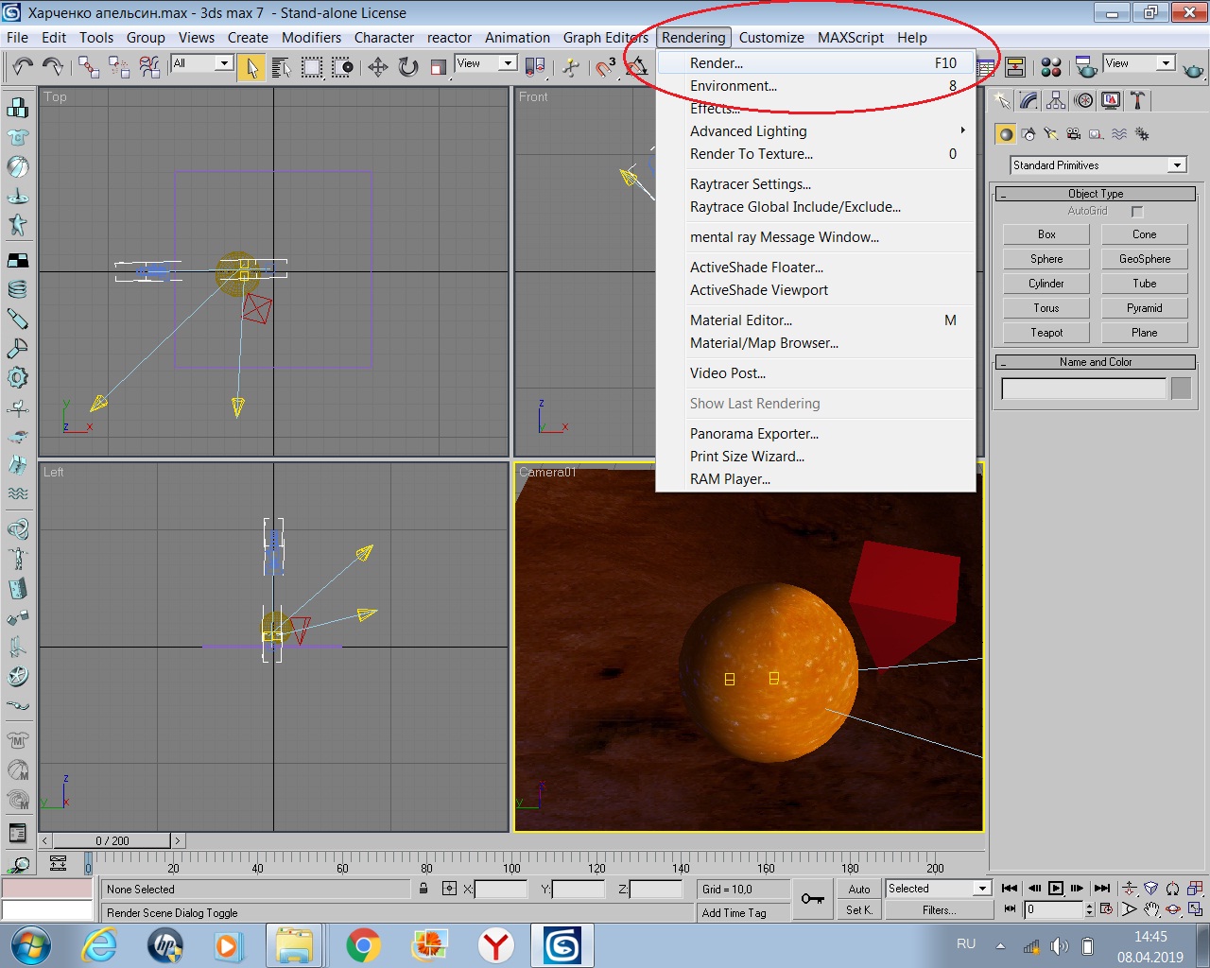Activate Bind to Space Warp tool
The image size is (1210, 968).
pyautogui.click(x=149, y=66)
